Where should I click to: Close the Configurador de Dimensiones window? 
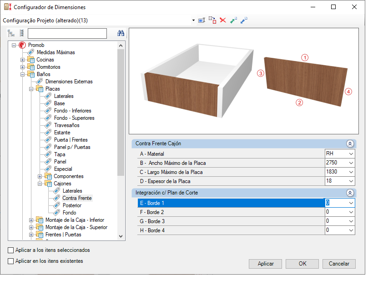(x=354, y=7)
